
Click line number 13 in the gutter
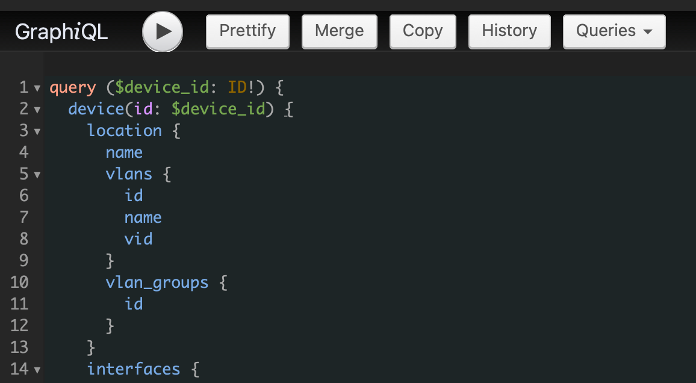[x=19, y=347]
